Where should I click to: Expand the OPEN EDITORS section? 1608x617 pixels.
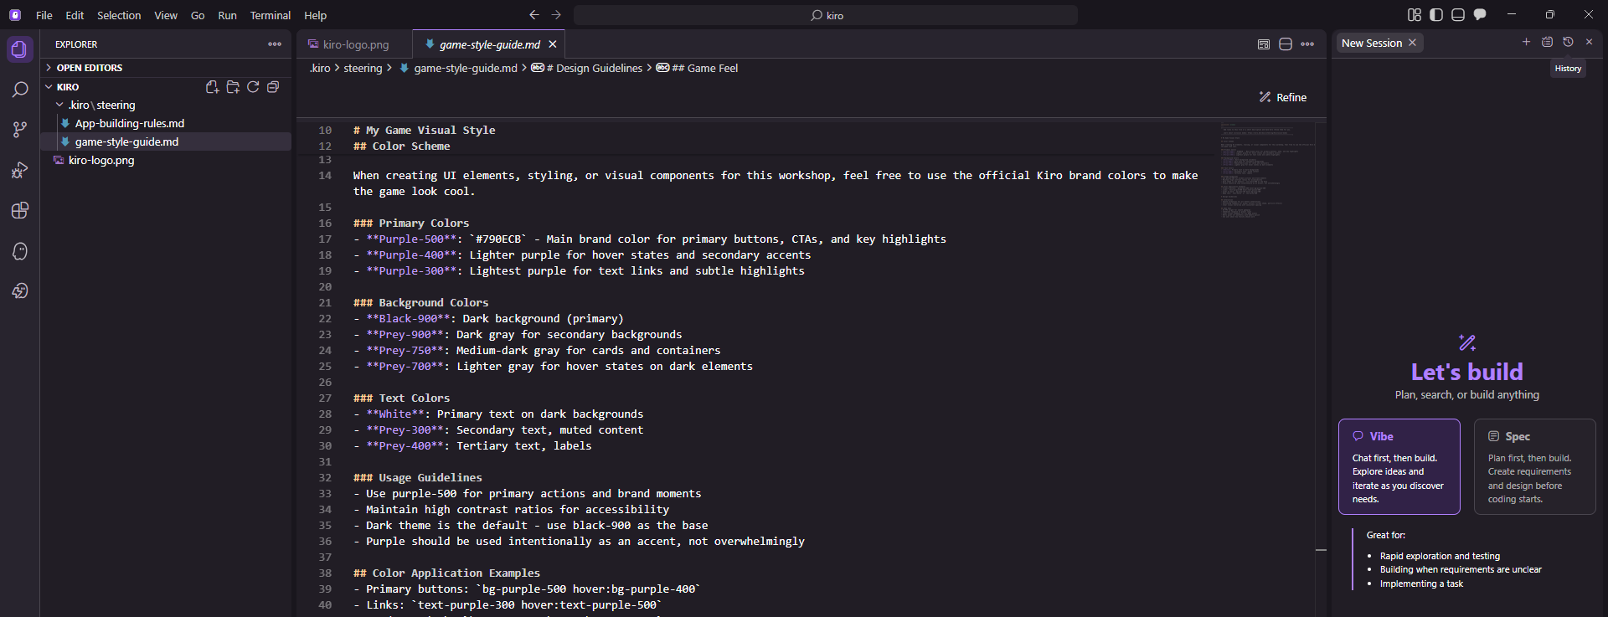[166, 68]
